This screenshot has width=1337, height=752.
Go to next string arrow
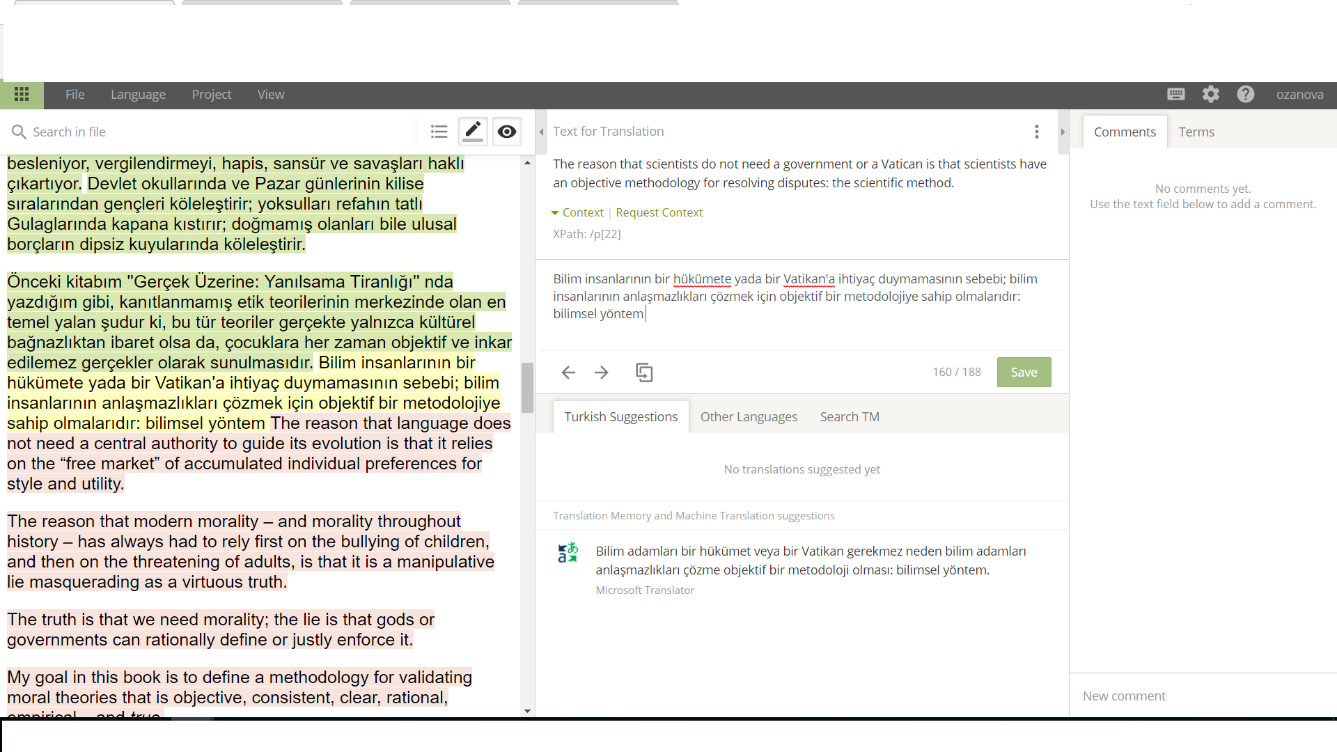602,373
